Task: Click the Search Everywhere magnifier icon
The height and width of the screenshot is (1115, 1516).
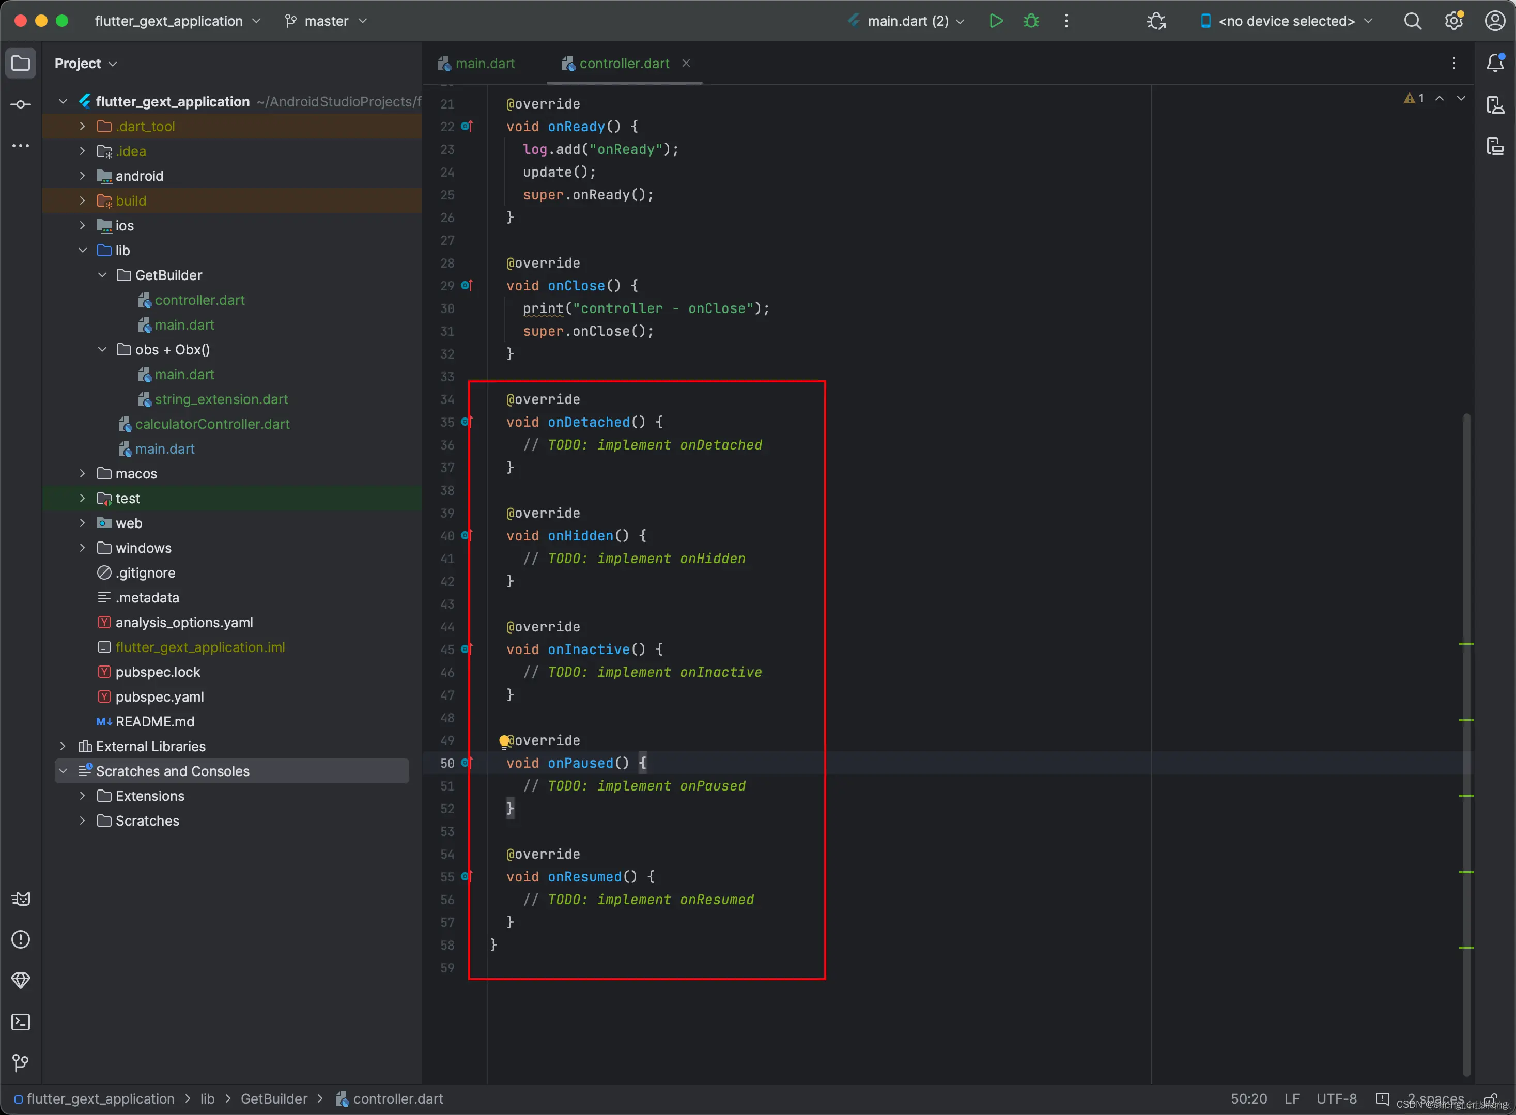Action: 1413,21
